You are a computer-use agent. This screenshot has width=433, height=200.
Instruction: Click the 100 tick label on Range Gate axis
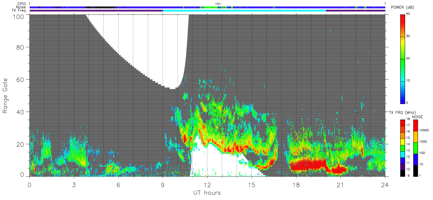(19, 16)
